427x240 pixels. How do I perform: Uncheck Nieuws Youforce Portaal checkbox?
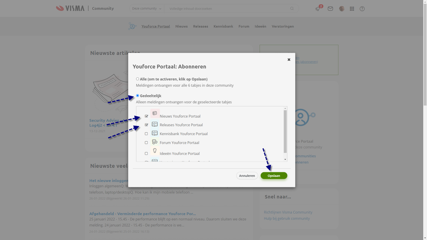[x=147, y=116]
